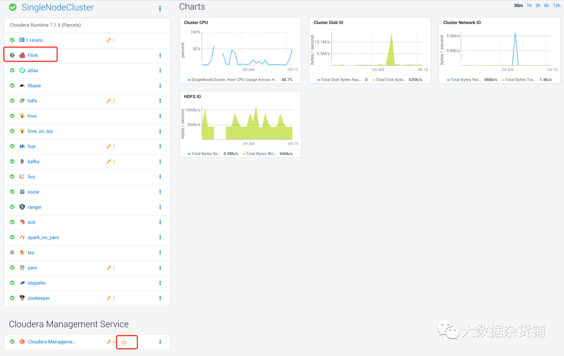Open the Cloudera Management service link

pos(51,342)
